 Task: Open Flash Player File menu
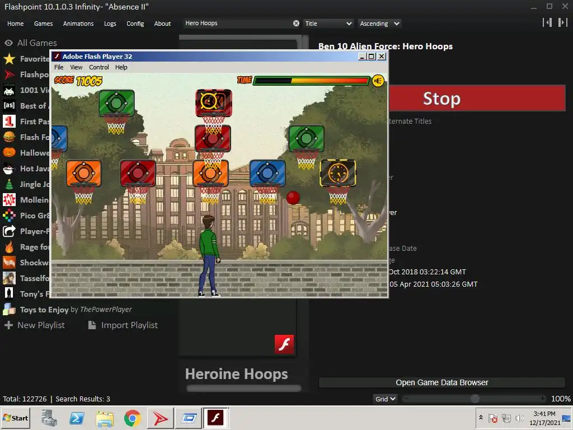pyautogui.click(x=59, y=67)
